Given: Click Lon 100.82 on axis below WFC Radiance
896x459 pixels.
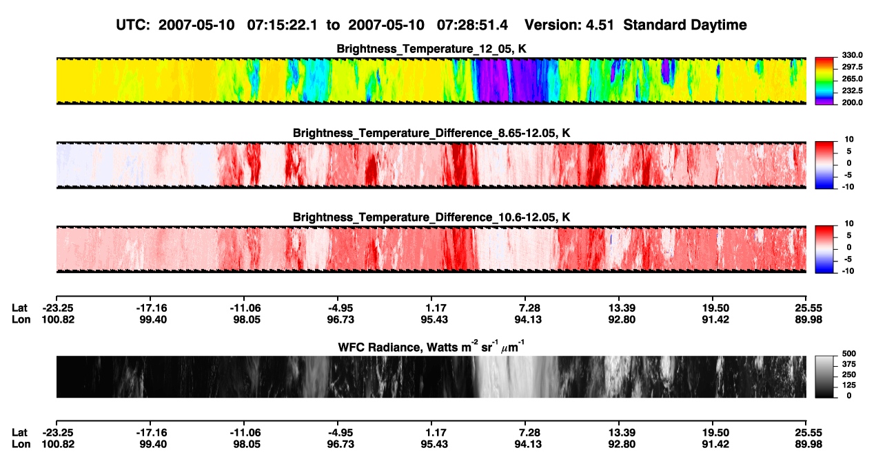Looking at the screenshot, I should pos(57,444).
